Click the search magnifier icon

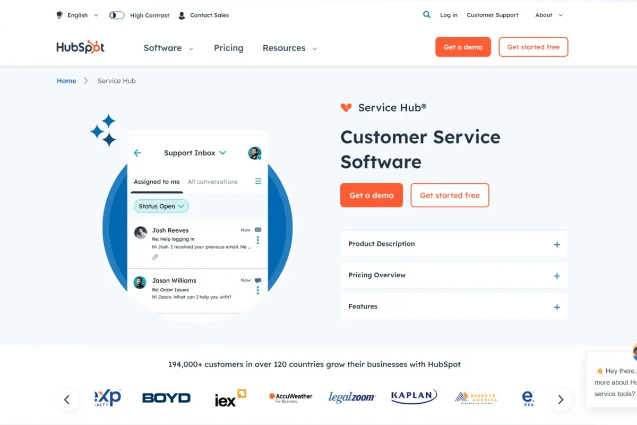pyautogui.click(x=427, y=15)
